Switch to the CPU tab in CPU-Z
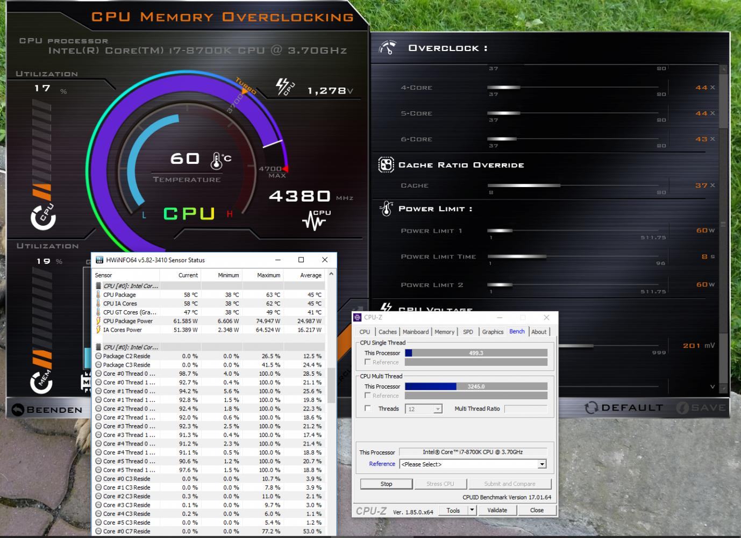 365,332
